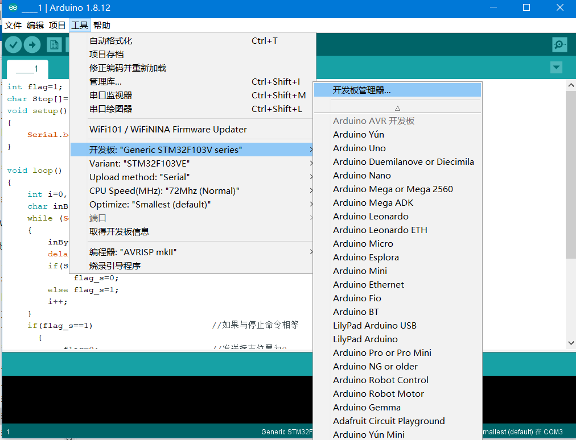Select Arduino Duemilanove or Diecimila board

coord(397,161)
